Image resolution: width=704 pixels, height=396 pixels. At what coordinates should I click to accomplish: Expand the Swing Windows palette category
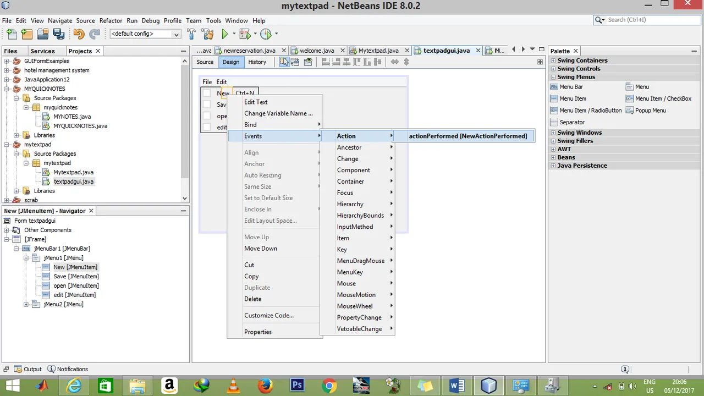click(553, 133)
